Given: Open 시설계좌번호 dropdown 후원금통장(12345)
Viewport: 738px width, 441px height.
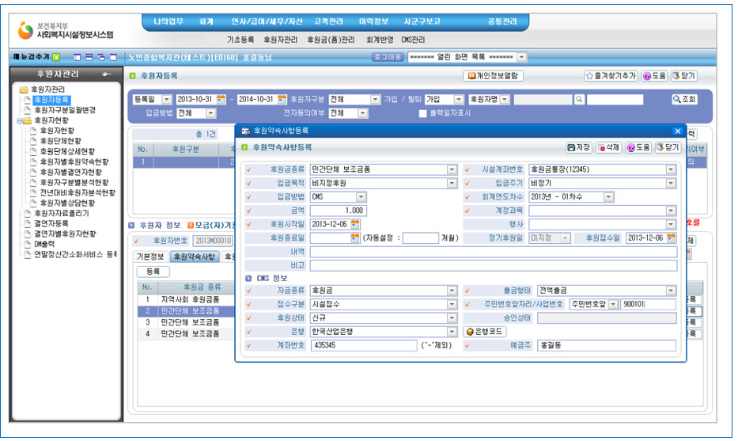Looking at the screenshot, I should pyautogui.click(x=672, y=169).
